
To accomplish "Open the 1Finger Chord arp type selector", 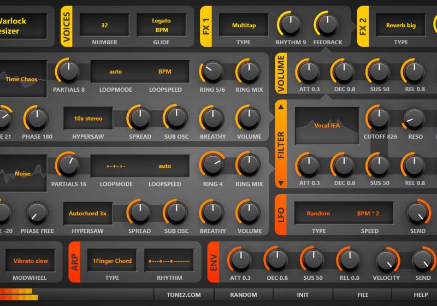I will tap(112, 261).
